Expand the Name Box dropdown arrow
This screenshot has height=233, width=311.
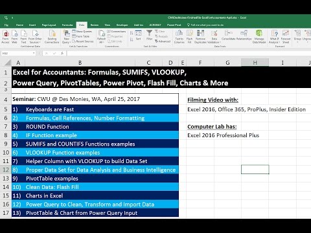(x=34, y=53)
